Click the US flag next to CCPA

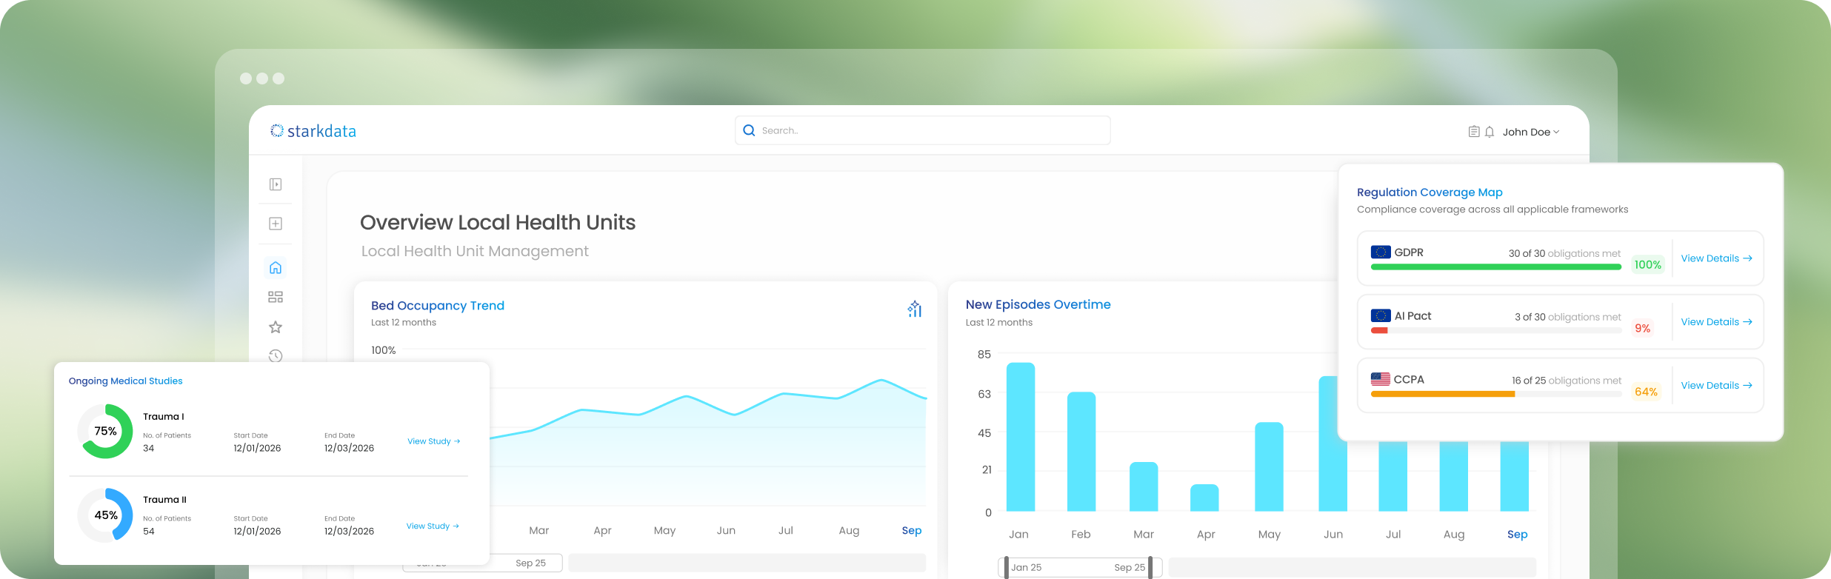[1381, 379]
